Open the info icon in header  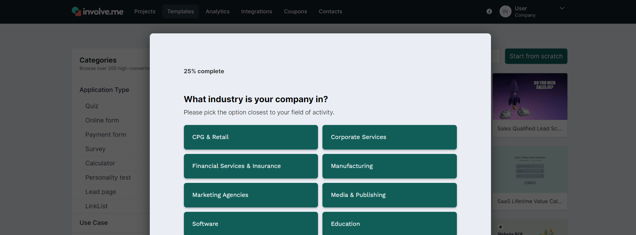(x=489, y=11)
